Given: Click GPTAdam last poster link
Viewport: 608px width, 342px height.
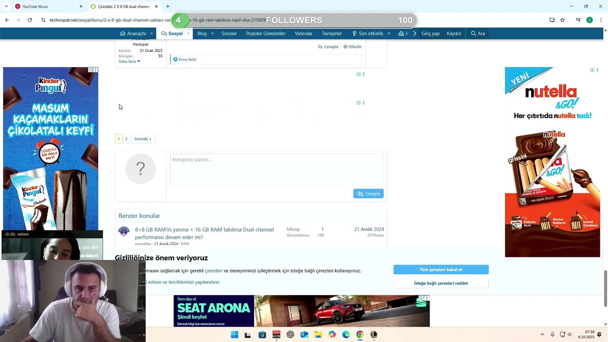Looking at the screenshot, I should point(375,235).
